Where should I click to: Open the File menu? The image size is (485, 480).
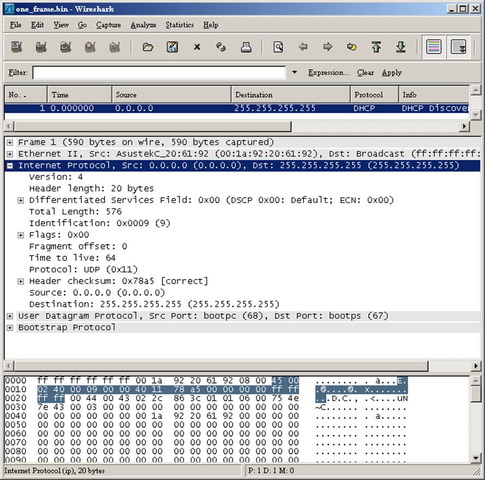(x=15, y=25)
